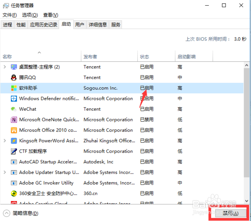Image resolution: width=251 pixels, height=221 pixels.
Task: Select the 360安全卫士 安全防护中心 row name
Action: (x=48, y=193)
